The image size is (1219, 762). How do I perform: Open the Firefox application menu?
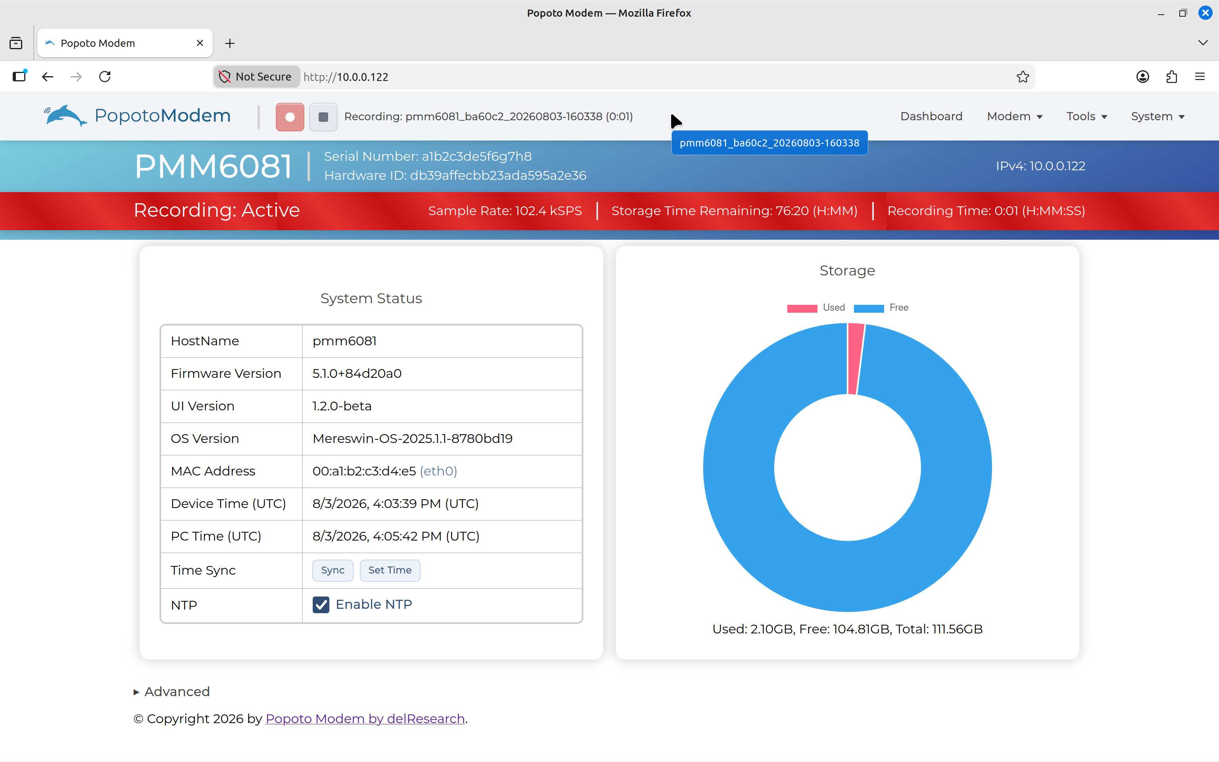point(1200,77)
